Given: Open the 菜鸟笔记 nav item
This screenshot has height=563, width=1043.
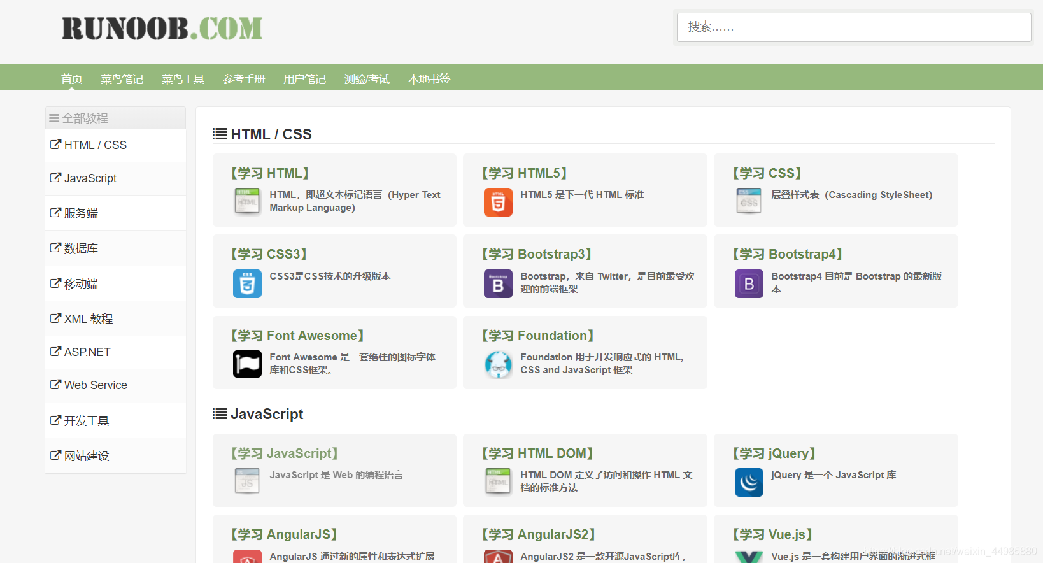Looking at the screenshot, I should pyautogui.click(x=122, y=79).
